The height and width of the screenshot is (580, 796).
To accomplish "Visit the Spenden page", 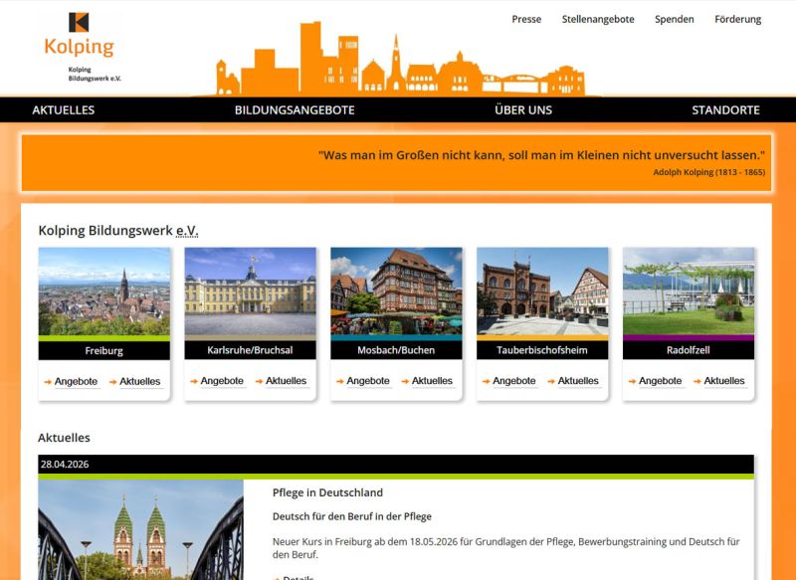I will pyautogui.click(x=675, y=19).
